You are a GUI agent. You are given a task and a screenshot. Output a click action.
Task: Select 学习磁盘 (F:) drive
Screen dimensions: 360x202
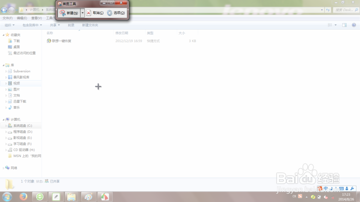tap(22, 144)
